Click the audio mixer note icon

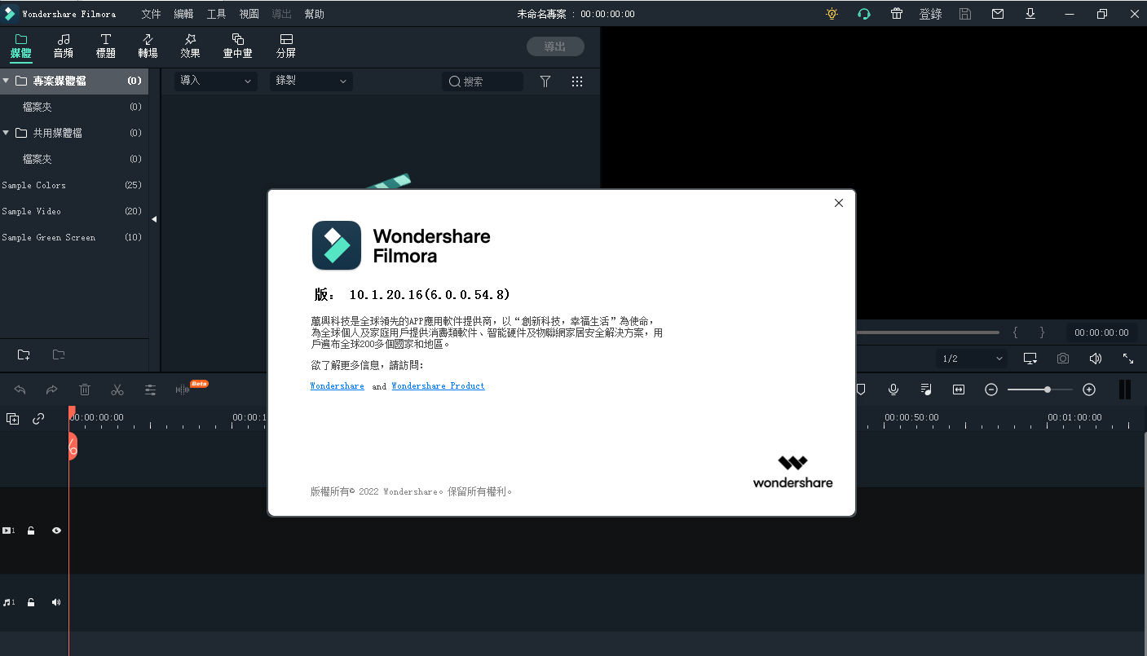pyautogui.click(x=926, y=390)
